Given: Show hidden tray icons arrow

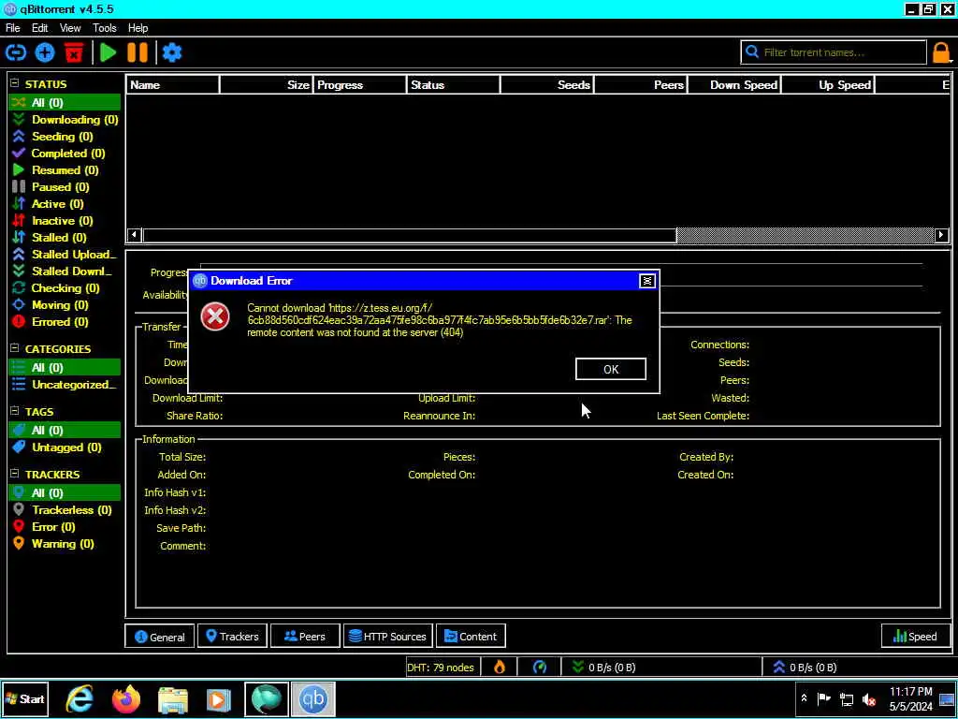Looking at the screenshot, I should pos(804,698).
